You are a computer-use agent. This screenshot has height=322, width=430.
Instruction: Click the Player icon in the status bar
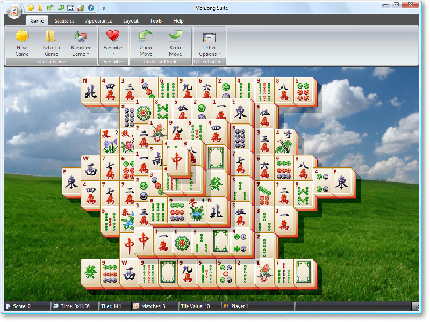(226, 306)
